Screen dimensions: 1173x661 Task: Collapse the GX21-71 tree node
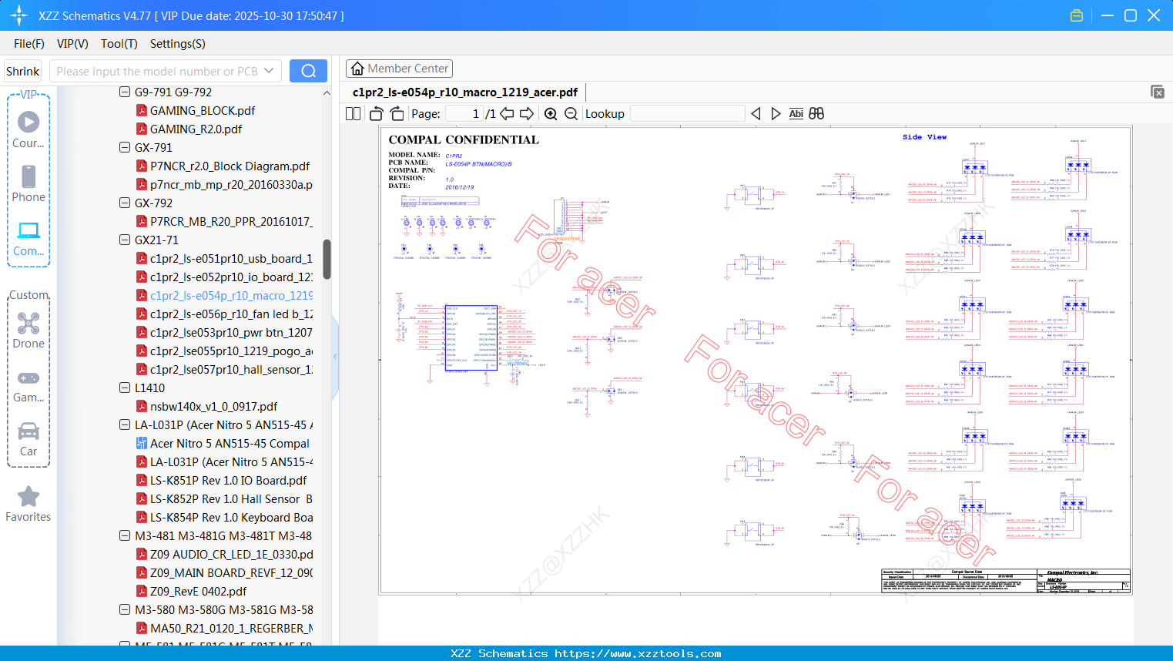click(125, 240)
